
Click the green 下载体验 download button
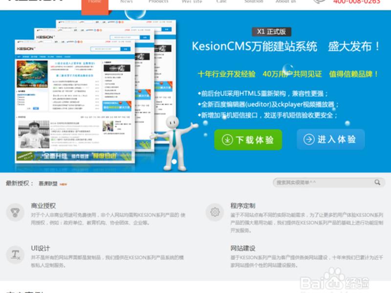pyautogui.click(x=248, y=140)
